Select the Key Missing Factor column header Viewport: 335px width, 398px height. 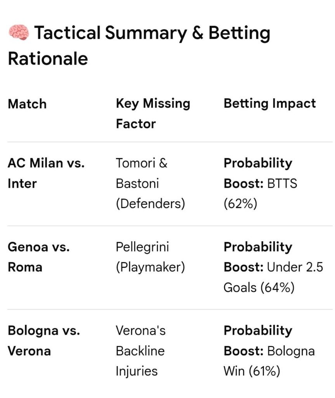[x=153, y=113]
